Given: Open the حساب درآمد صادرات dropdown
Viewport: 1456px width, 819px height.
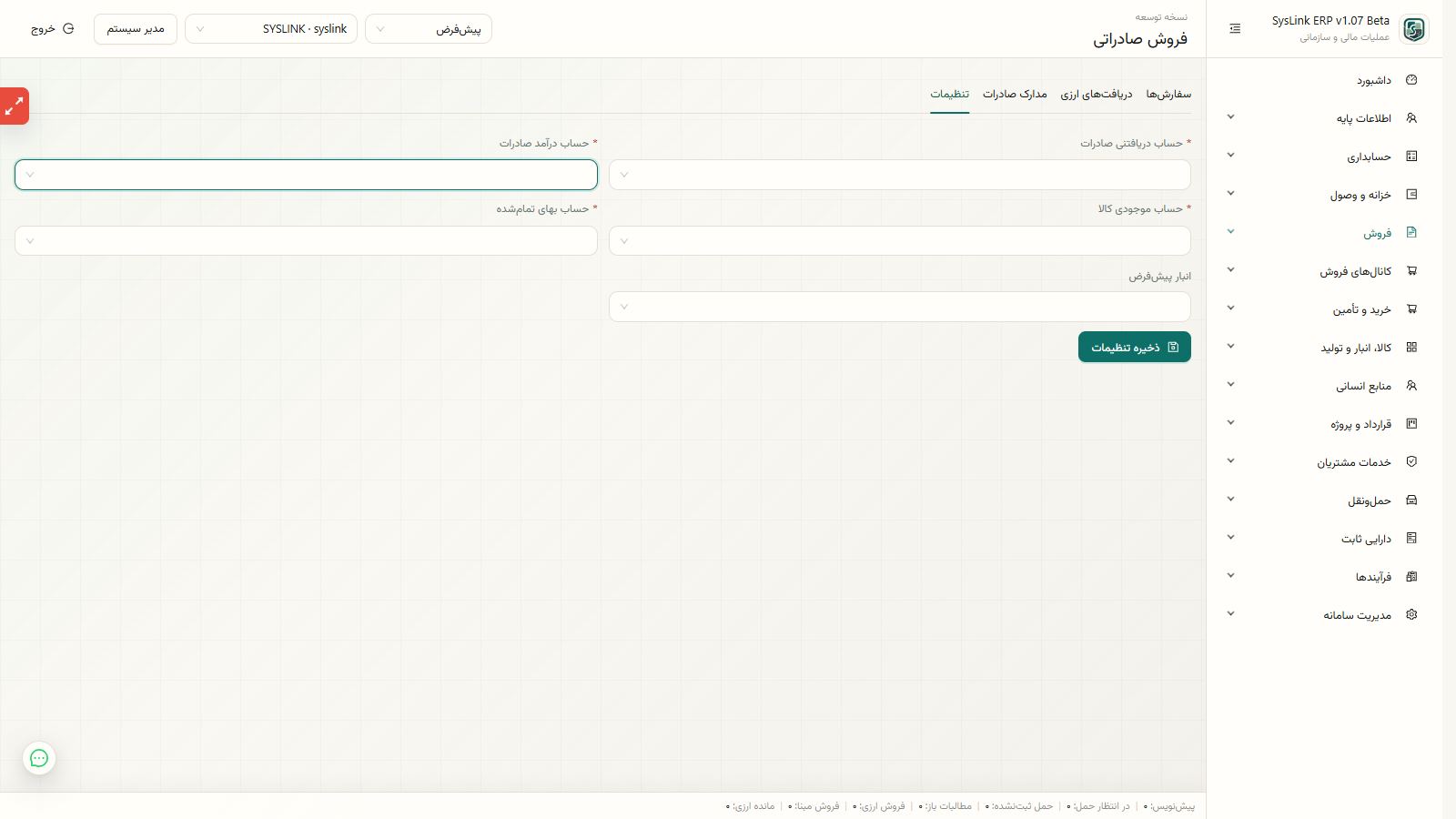Looking at the screenshot, I should tap(306, 175).
